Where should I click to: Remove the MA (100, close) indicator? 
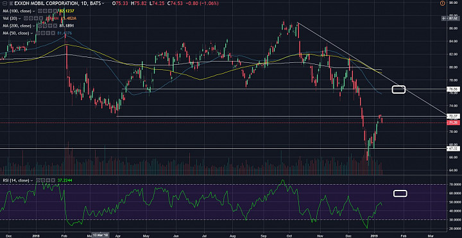point(55,11)
